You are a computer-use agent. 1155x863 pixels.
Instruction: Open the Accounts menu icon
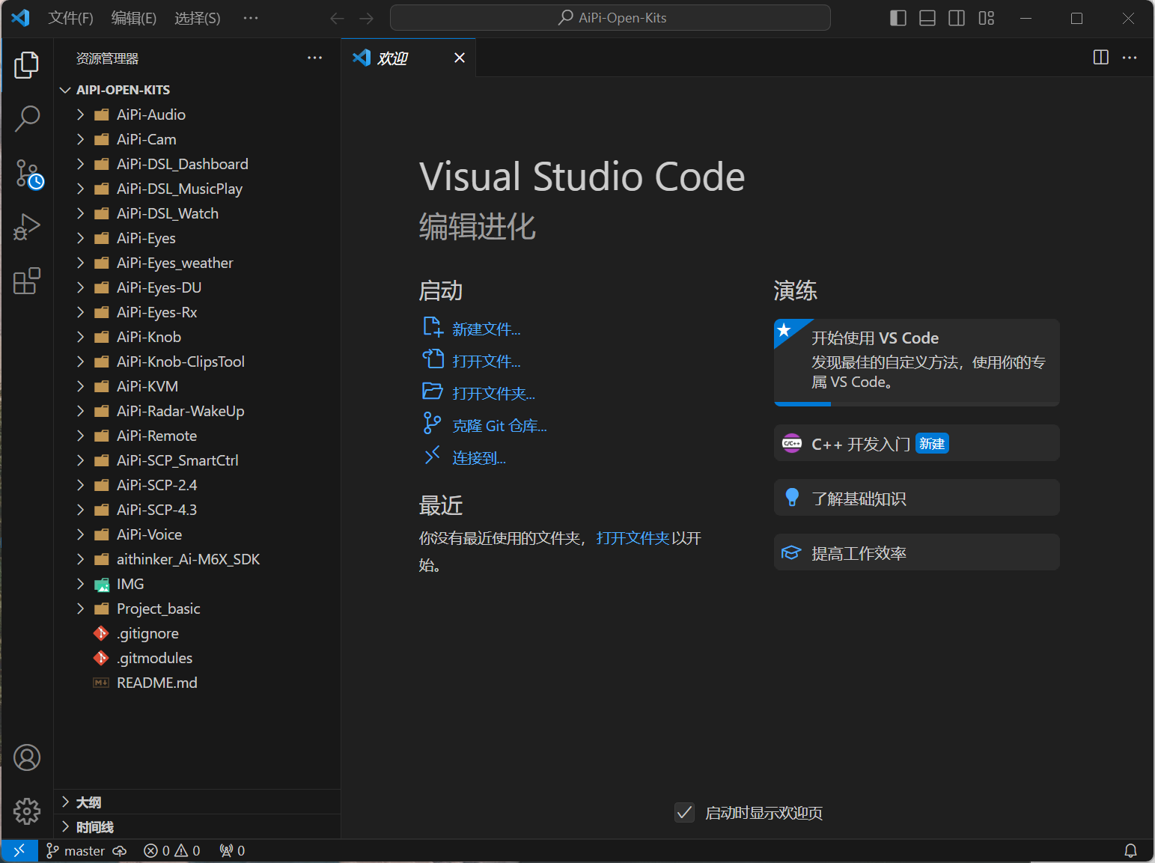click(27, 757)
